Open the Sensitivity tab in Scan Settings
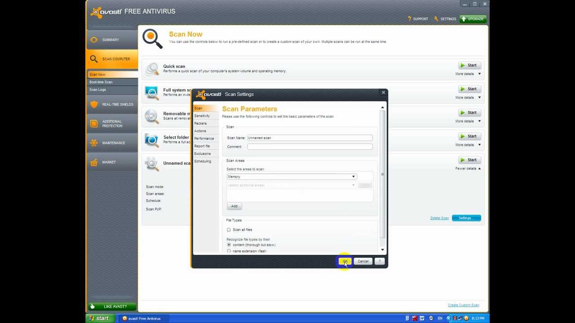Viewport: 575px width, 323px height. (206, 116)
